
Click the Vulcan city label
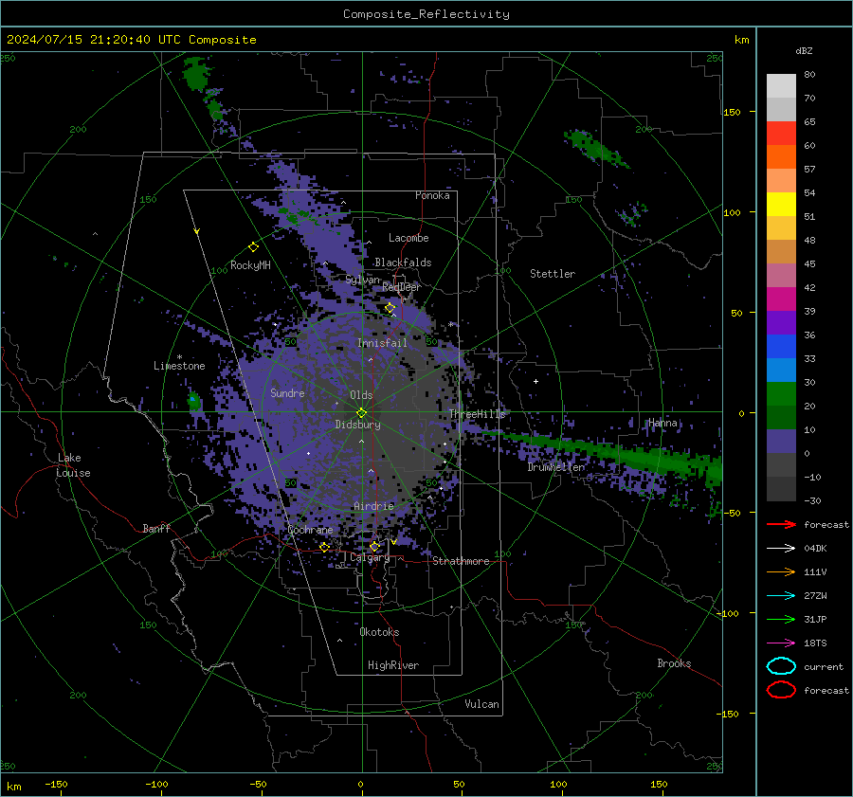pos(481,704)
